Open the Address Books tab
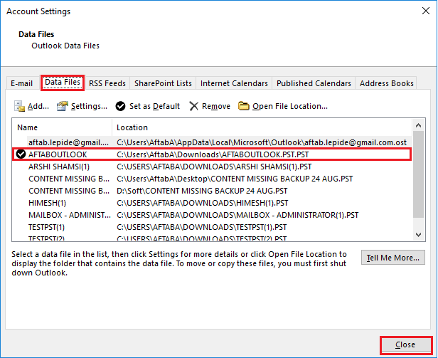438x358 pixels. pyautogui.click(x=386, y=83)
